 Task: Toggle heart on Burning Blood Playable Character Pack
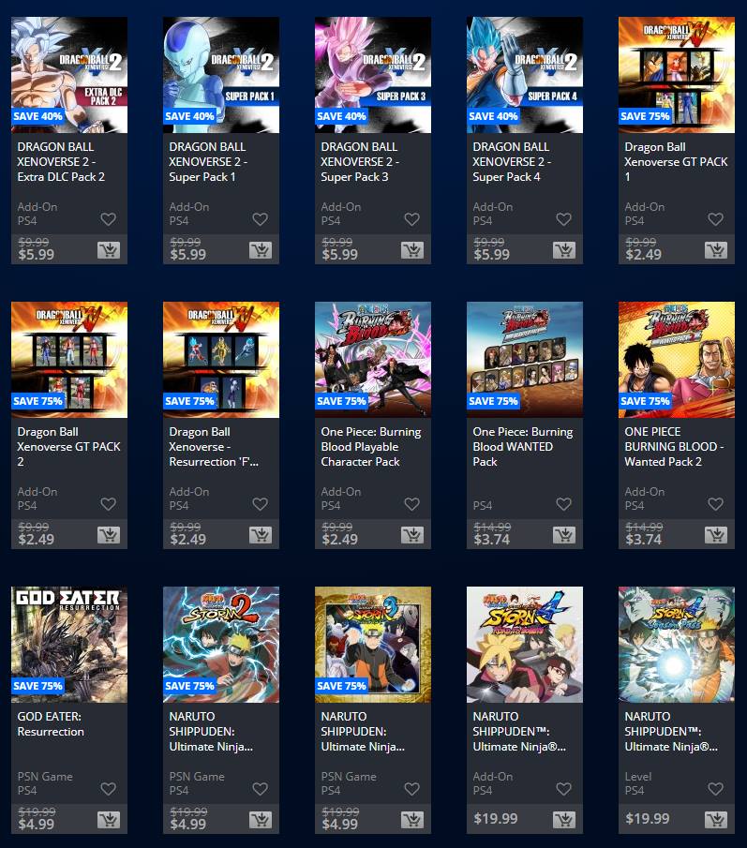pyautogui.click(x=411, y=504)
